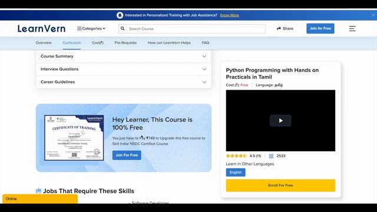The image size is (377, 212).
Task: Select the Curriculum tab
Action: click(x=72, y=42)
